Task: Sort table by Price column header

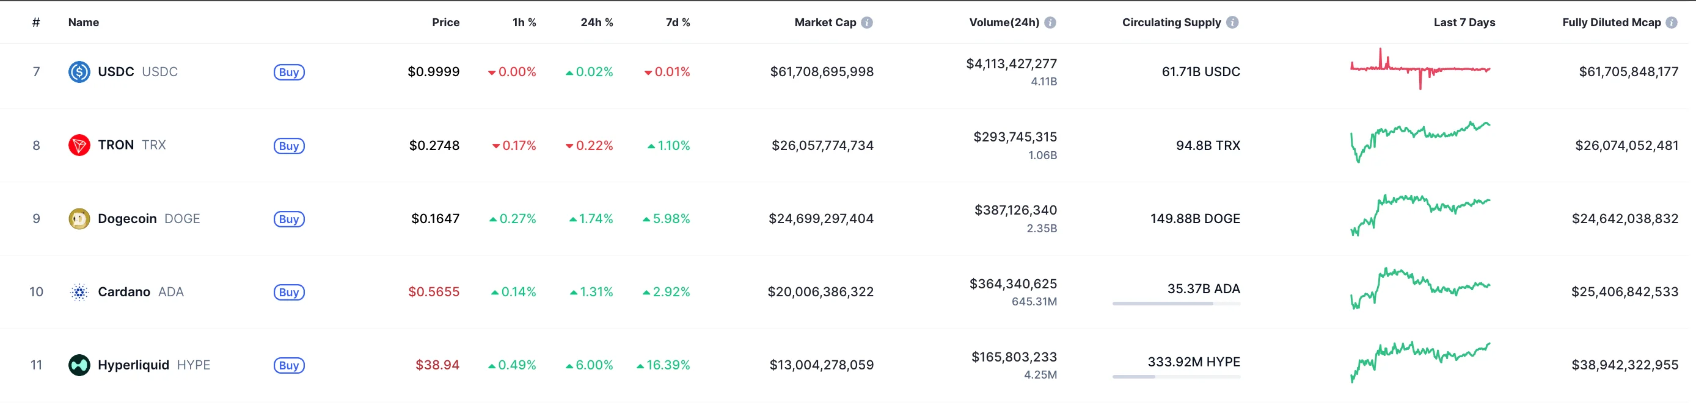Action: coord(445,23)
